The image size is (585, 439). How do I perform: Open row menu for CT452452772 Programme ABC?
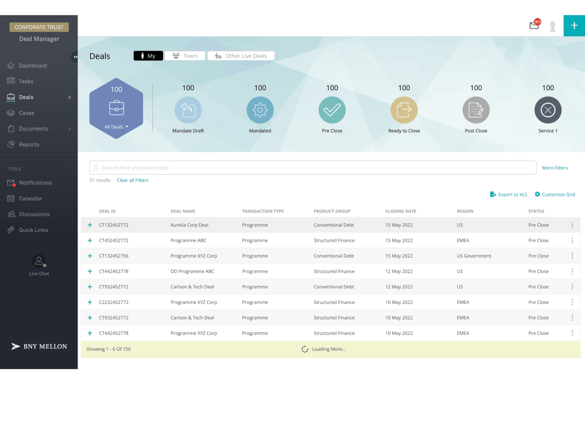point(572,241)
